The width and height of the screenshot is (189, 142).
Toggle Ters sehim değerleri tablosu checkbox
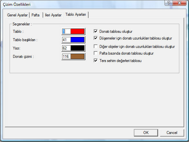pyautogui.click(x=96, y=60)
